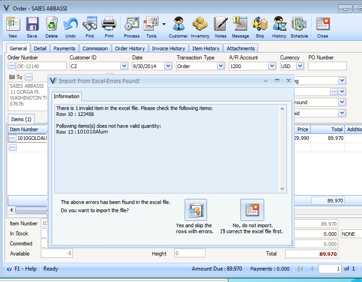Choose No, do not import button
Viewport: 362px width, 282px height.
click(x=252, y=210)
